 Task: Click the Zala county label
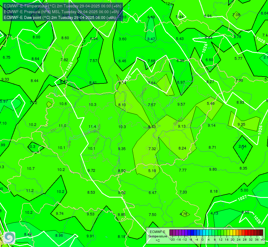(69, 144)
